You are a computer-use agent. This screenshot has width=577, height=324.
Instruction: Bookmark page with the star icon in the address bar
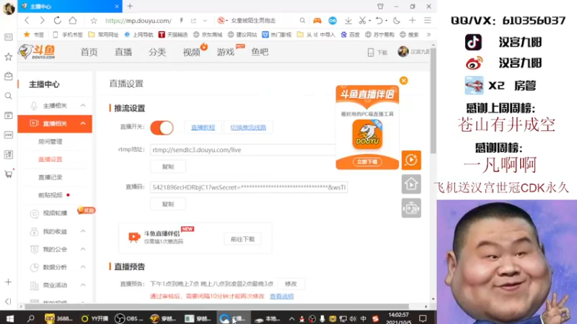(x=94, y=21)
